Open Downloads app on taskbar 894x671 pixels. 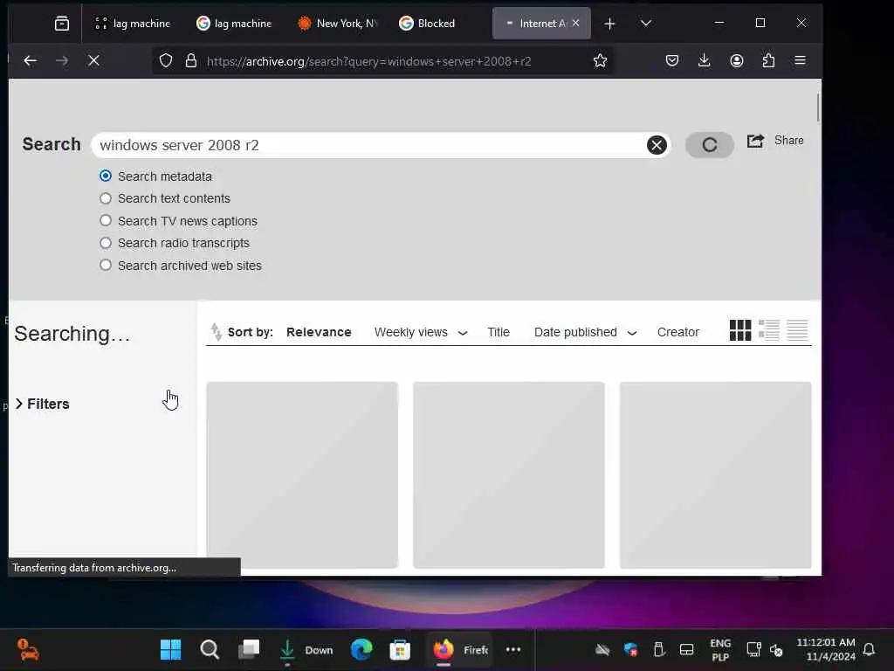[306, 649]
